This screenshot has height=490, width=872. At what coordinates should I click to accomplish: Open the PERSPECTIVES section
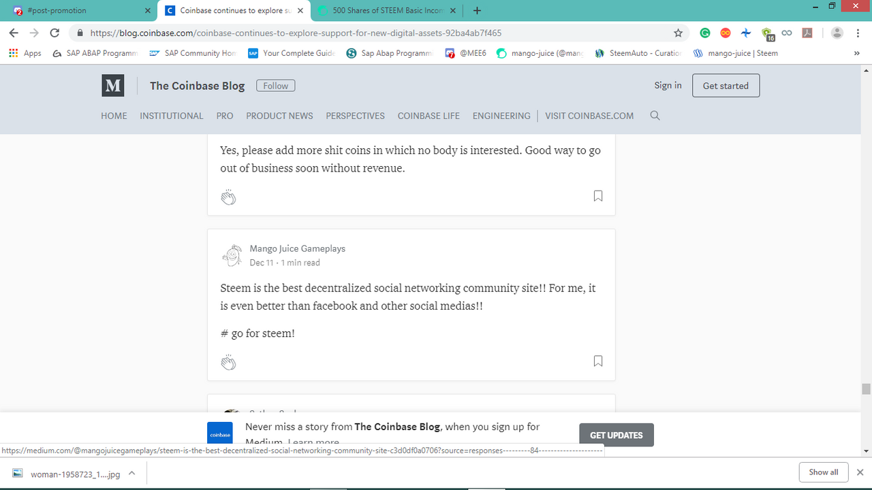click(355, 116)
